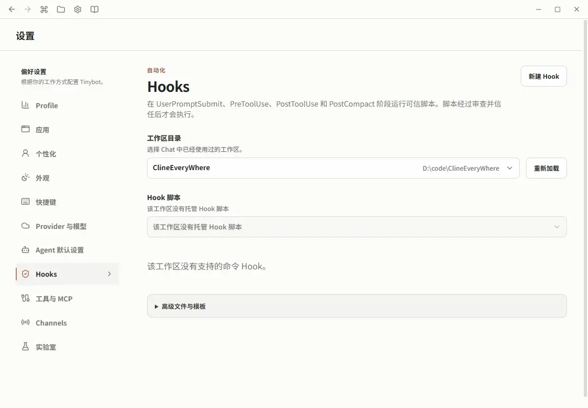Click the 实验室 flask icon
The width and height of the screenshot is (588, 408).
tap(25, 347)
